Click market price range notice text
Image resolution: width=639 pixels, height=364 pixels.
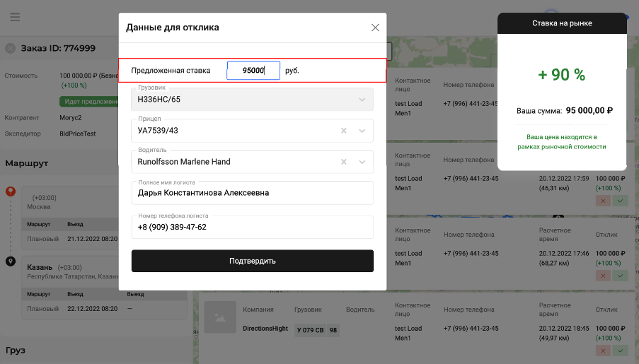(x=562, y=141)
